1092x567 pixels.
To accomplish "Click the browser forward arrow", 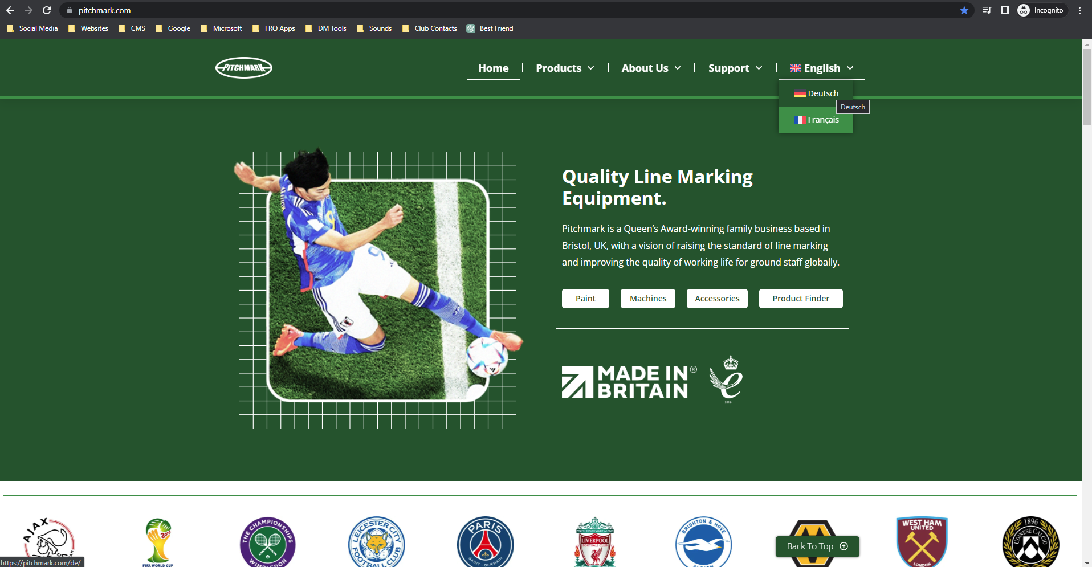I will click(x=28, y=10).
